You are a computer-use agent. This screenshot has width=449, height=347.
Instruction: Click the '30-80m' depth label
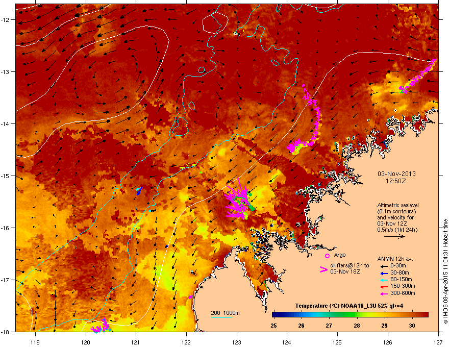coord(400,272)
